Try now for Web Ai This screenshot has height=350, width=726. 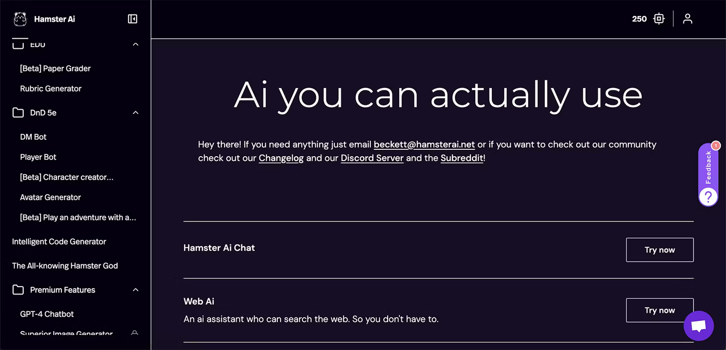659,310
